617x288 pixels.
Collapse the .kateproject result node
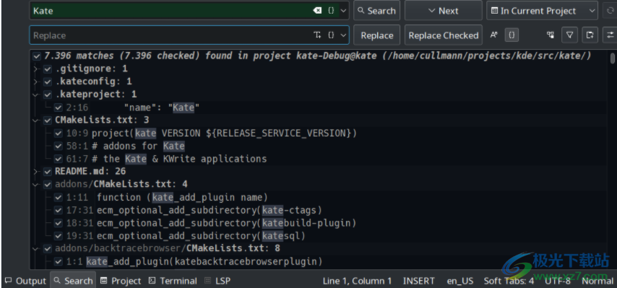coord(36,95)
